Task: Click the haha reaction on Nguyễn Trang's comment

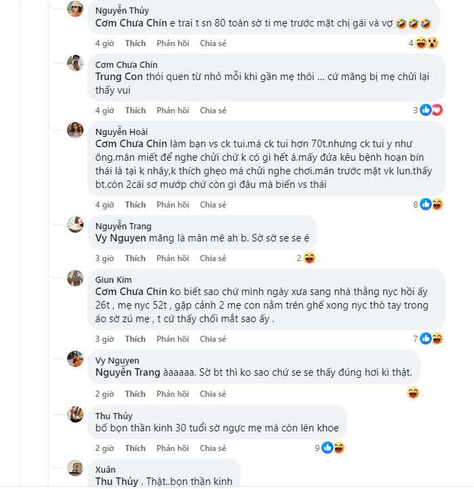Action: [309, 258]
